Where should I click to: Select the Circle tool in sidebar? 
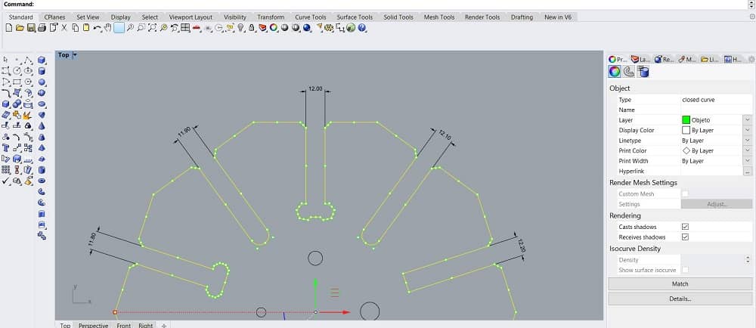[x=17, y=71]
